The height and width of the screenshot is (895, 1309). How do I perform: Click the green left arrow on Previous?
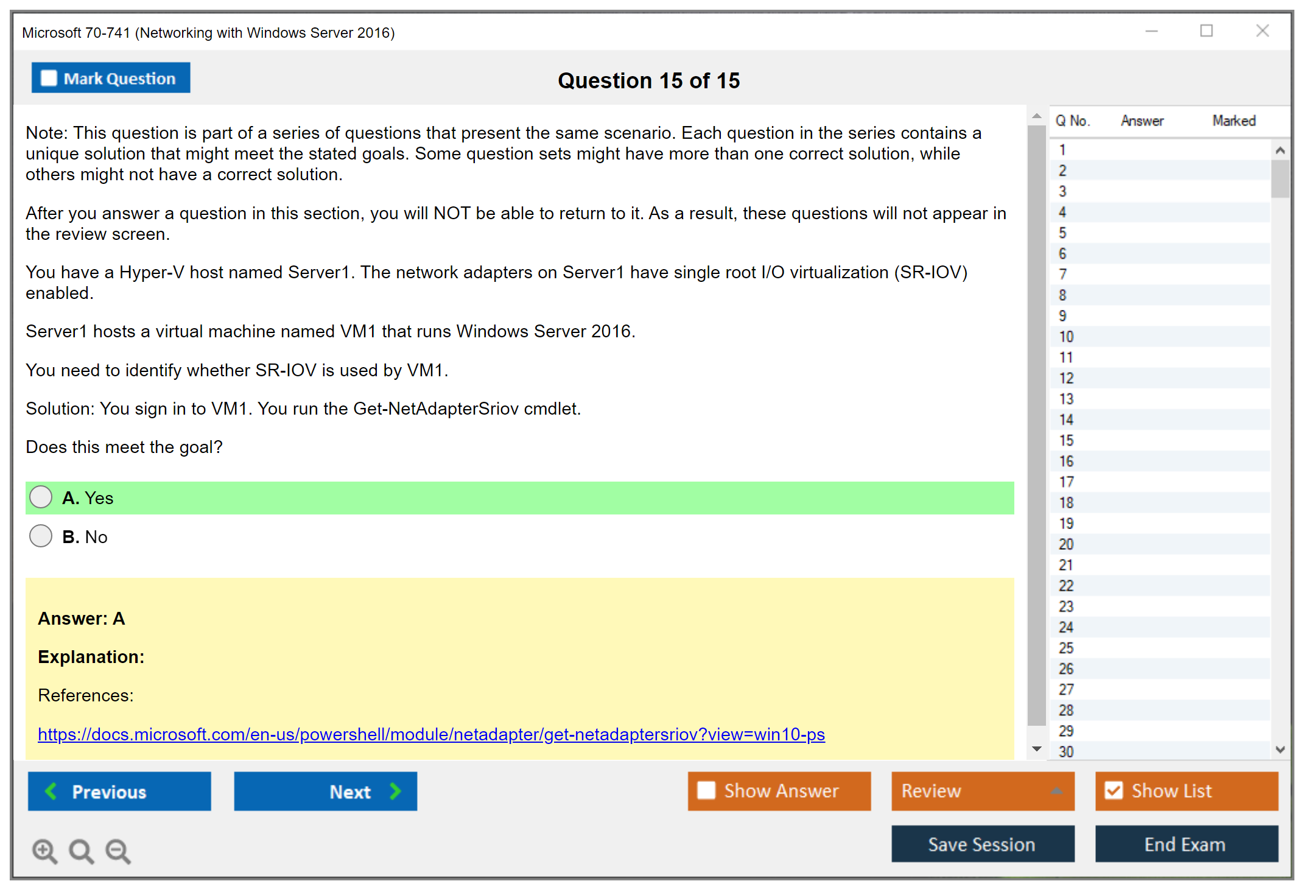coord(52,791)
